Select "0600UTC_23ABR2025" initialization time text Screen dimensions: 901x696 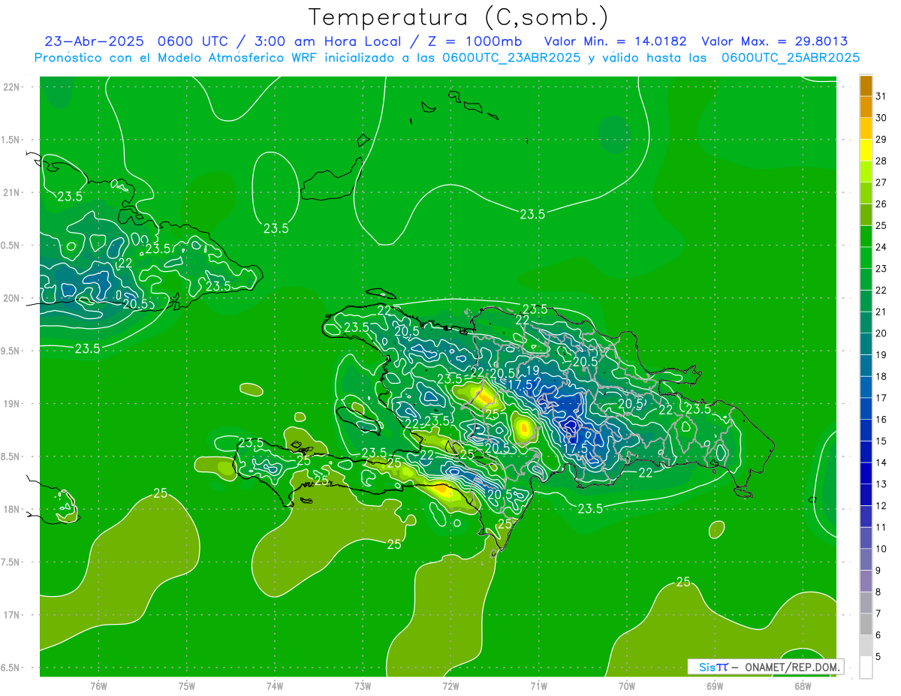[x=511, y=57]
